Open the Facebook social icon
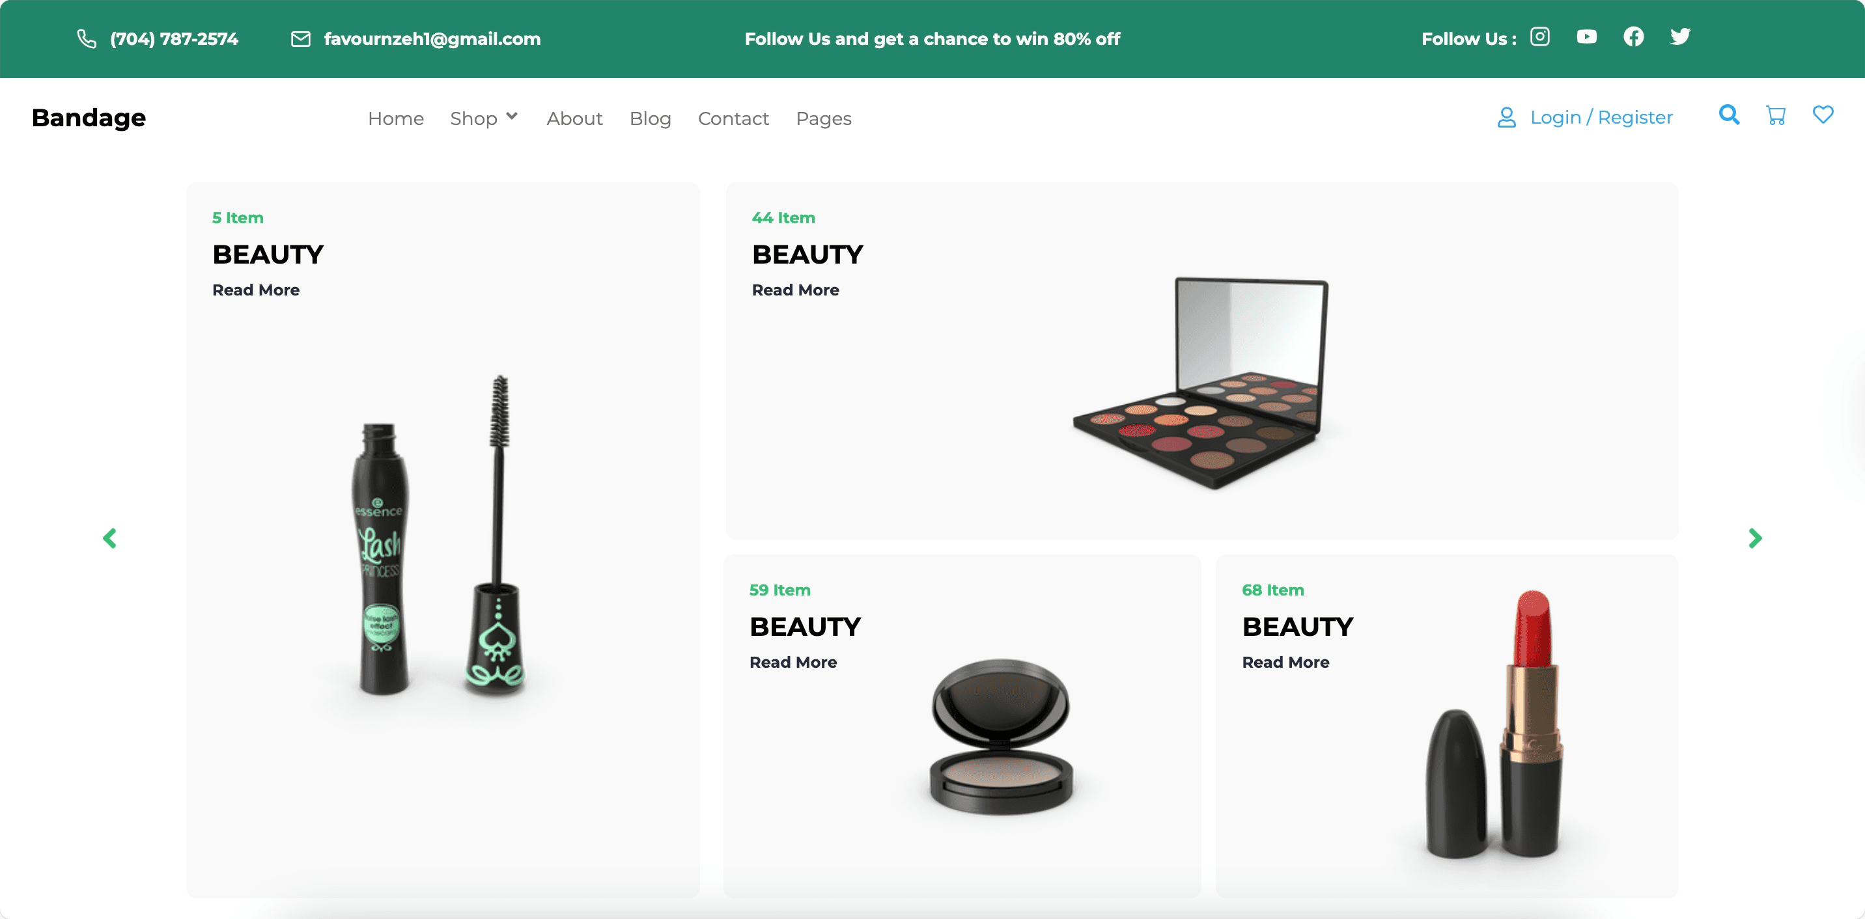Image resolution: width=1865 pixels, height=919 pixels. coord(1633,37)
